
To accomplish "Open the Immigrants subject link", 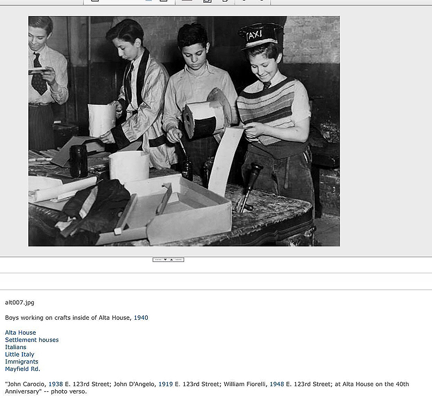I will (21, 361).
